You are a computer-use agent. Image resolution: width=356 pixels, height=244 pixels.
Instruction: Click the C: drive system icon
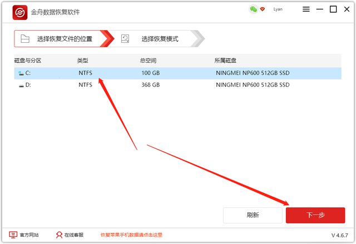point(21,73)
